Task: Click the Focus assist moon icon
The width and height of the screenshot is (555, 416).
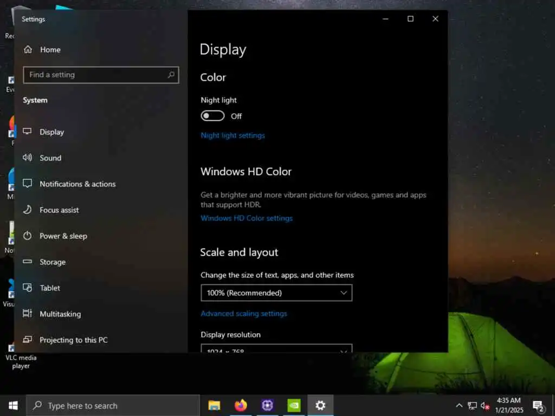Action: point(27,210)
